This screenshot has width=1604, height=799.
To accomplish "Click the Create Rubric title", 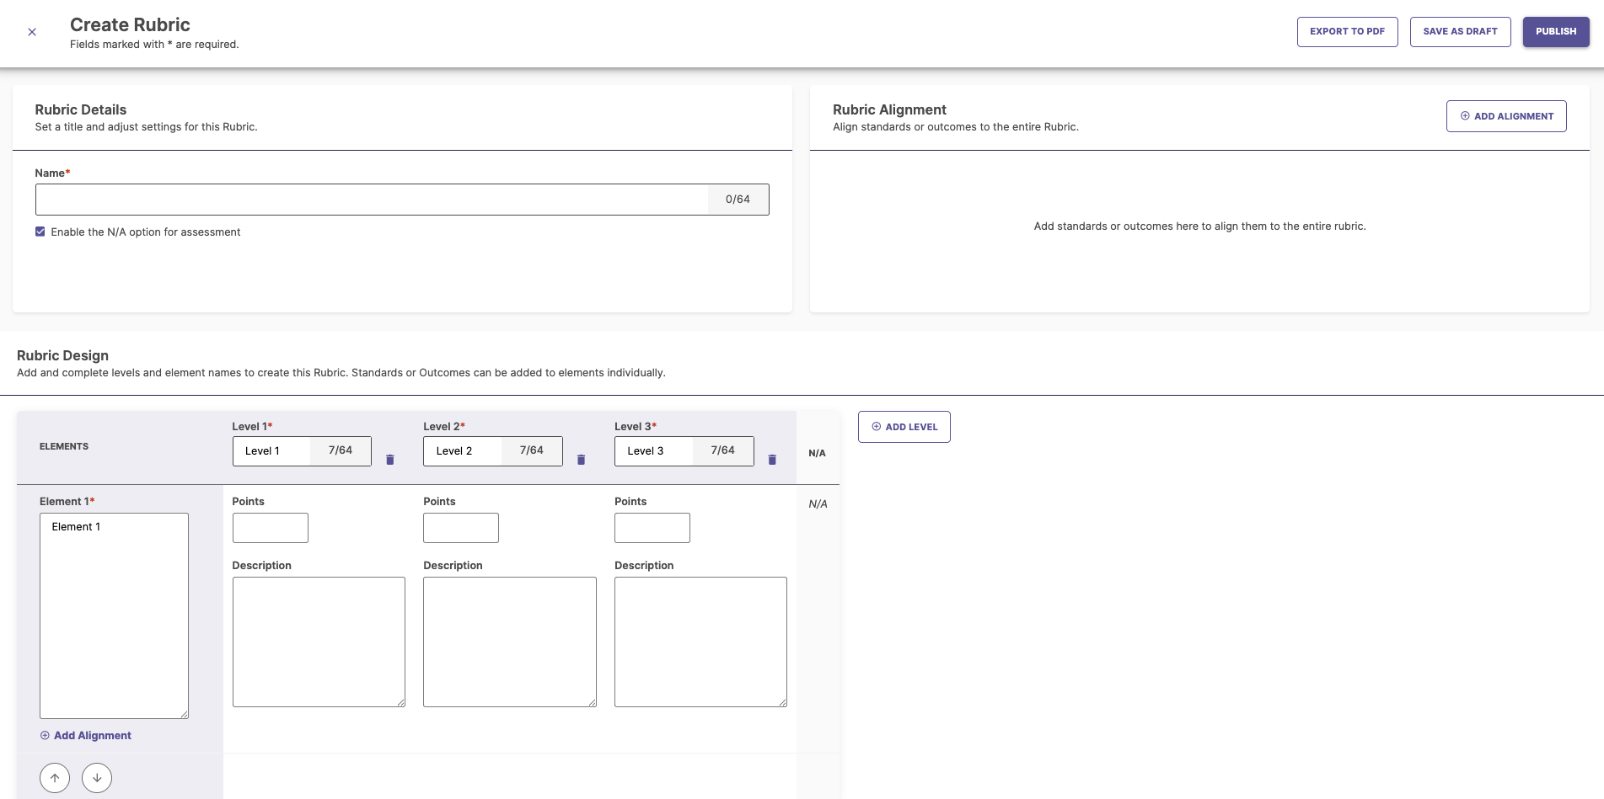I will (x=130, y=24).
